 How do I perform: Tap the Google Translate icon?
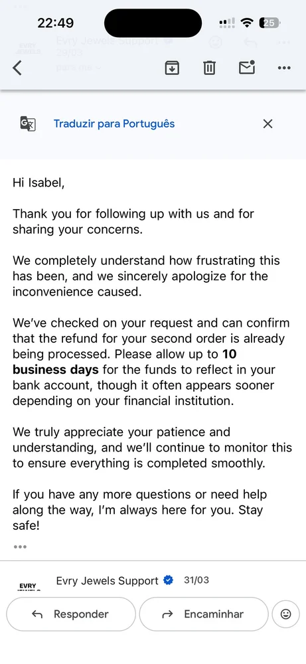28,124
